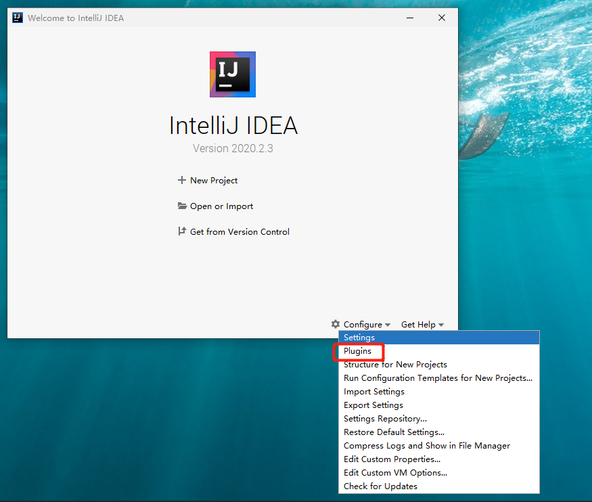The image size is (592, 502).
Task: Click the folder icon for Open or Import
Action: pos(183,206)
